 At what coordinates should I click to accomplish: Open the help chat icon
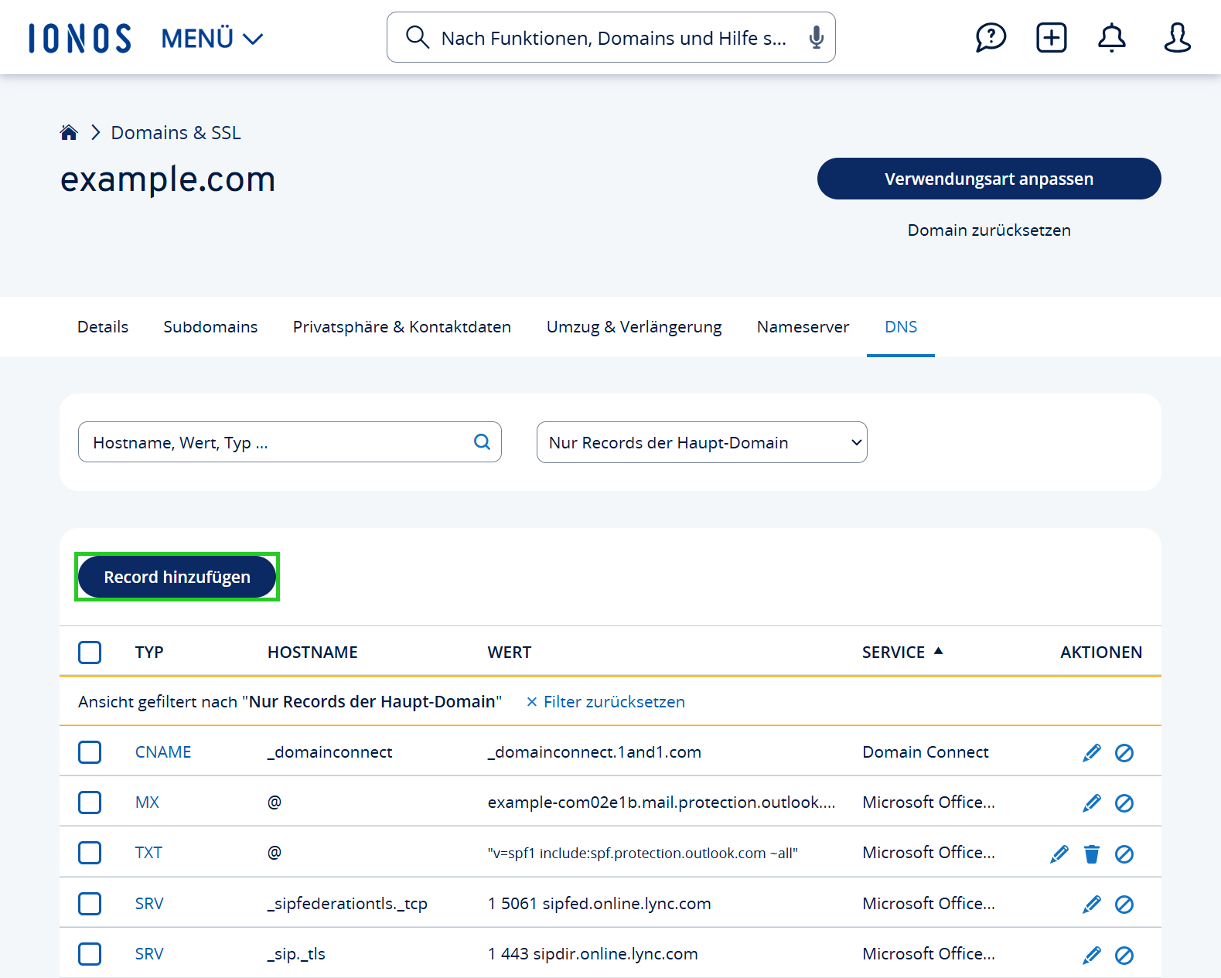point(991,37)
